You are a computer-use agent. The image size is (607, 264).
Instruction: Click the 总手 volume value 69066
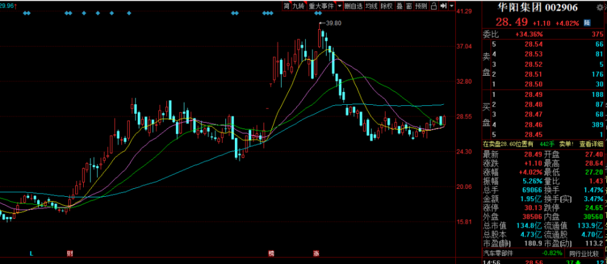point(532,190)
